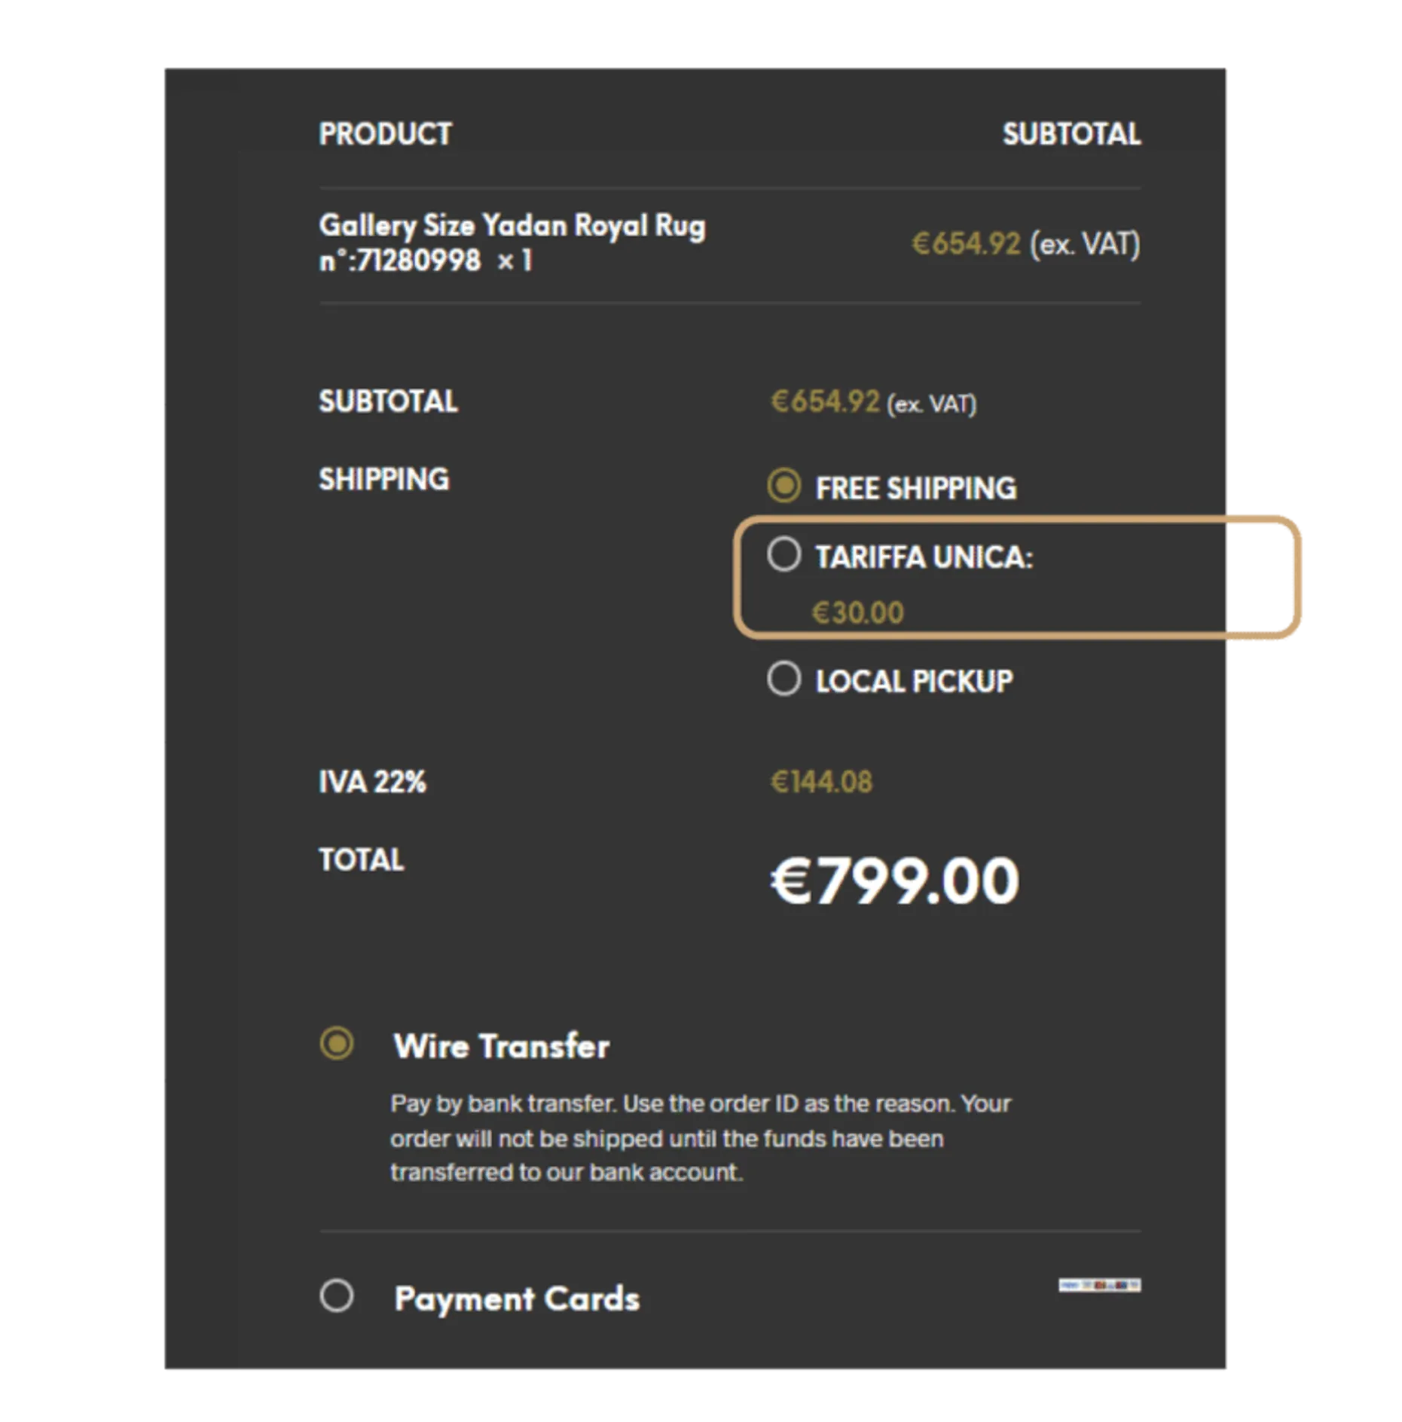Click the payment card logos icon
1402x1422 pixels.
pos(1099,1285)
